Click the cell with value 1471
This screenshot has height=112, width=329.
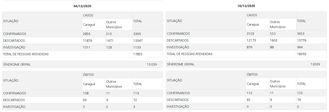110,41
